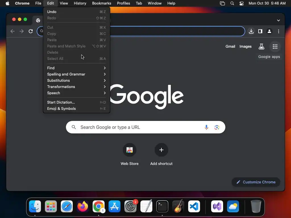
Task: Open the tab search dropdown chevron
Action: (x=278, y=20)
